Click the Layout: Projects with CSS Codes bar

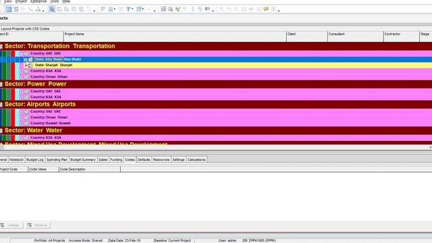216,28
